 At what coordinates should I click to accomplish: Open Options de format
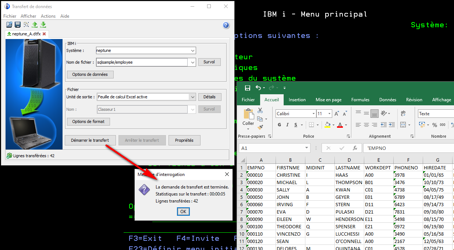pyautogui.click(x=88, y=122)
